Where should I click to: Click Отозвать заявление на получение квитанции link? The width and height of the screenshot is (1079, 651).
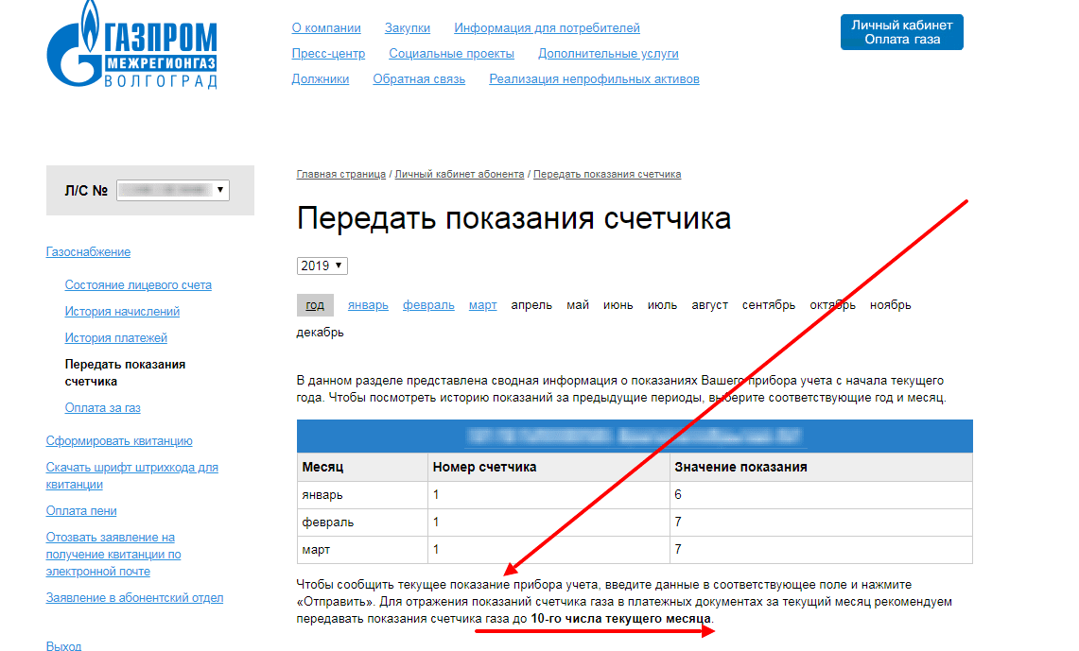coord(113,554)
